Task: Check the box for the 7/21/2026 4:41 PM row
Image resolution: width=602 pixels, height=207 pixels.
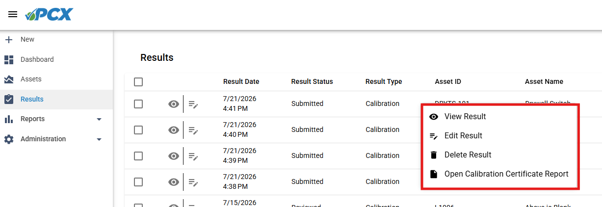Action: point(138,104)
